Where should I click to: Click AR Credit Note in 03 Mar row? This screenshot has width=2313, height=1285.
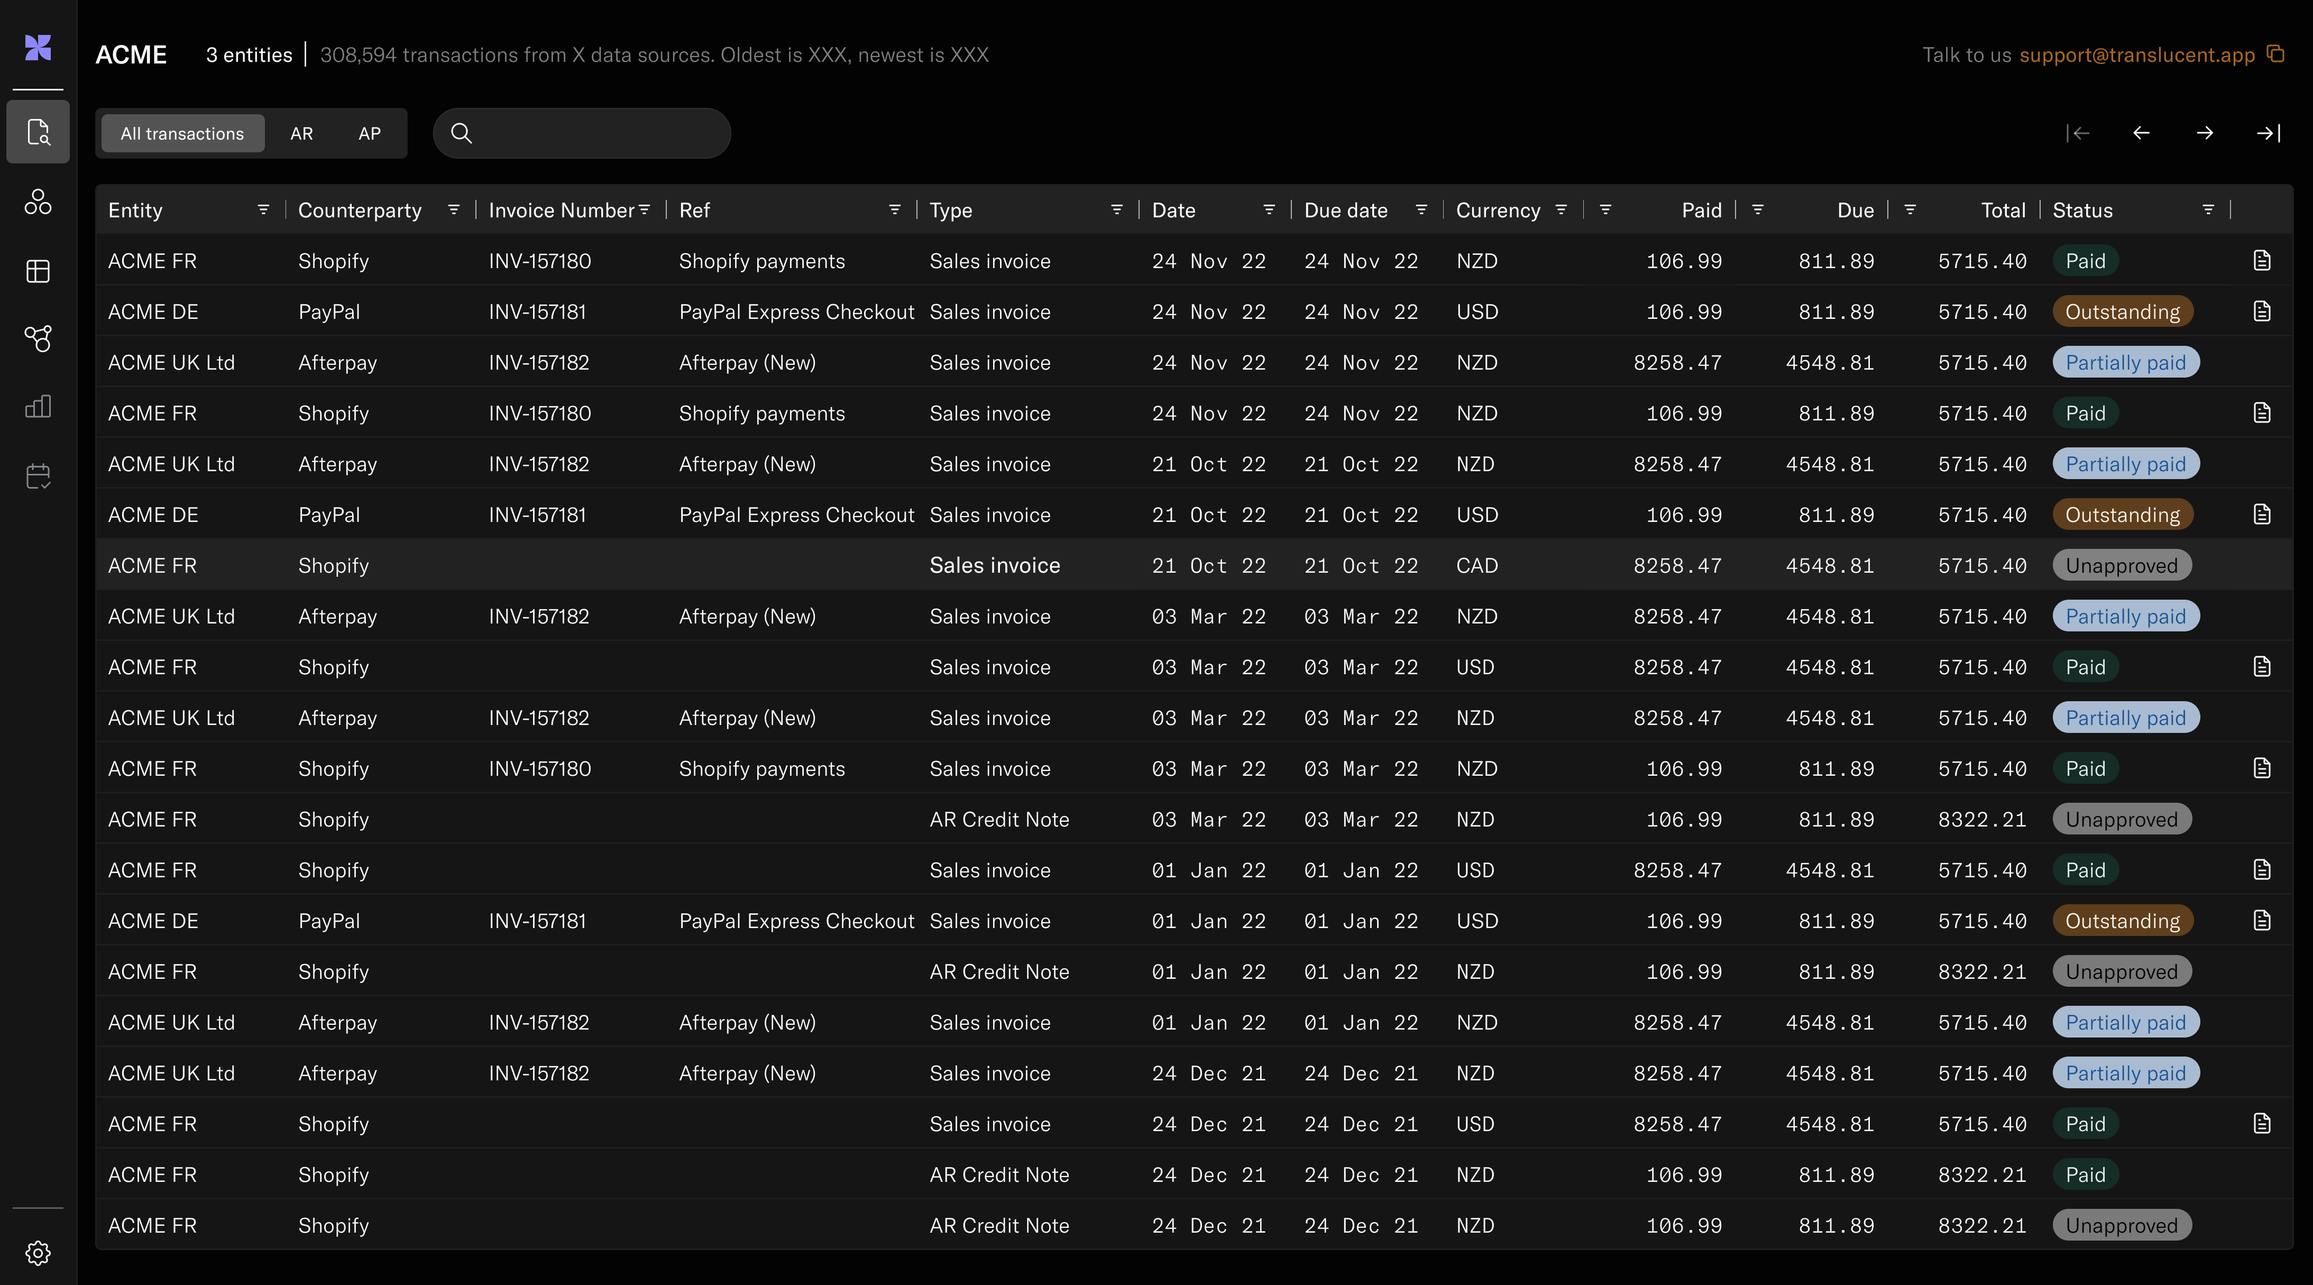click(999, 819)
